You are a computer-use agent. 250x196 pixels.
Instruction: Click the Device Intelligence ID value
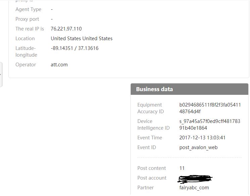(210, 125)
